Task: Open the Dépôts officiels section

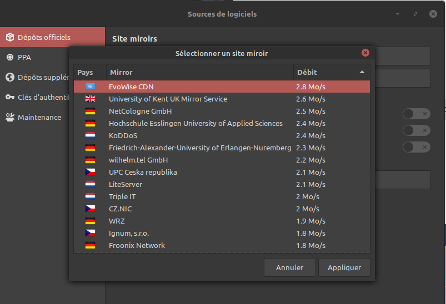Action: click(x=52, y=37)
